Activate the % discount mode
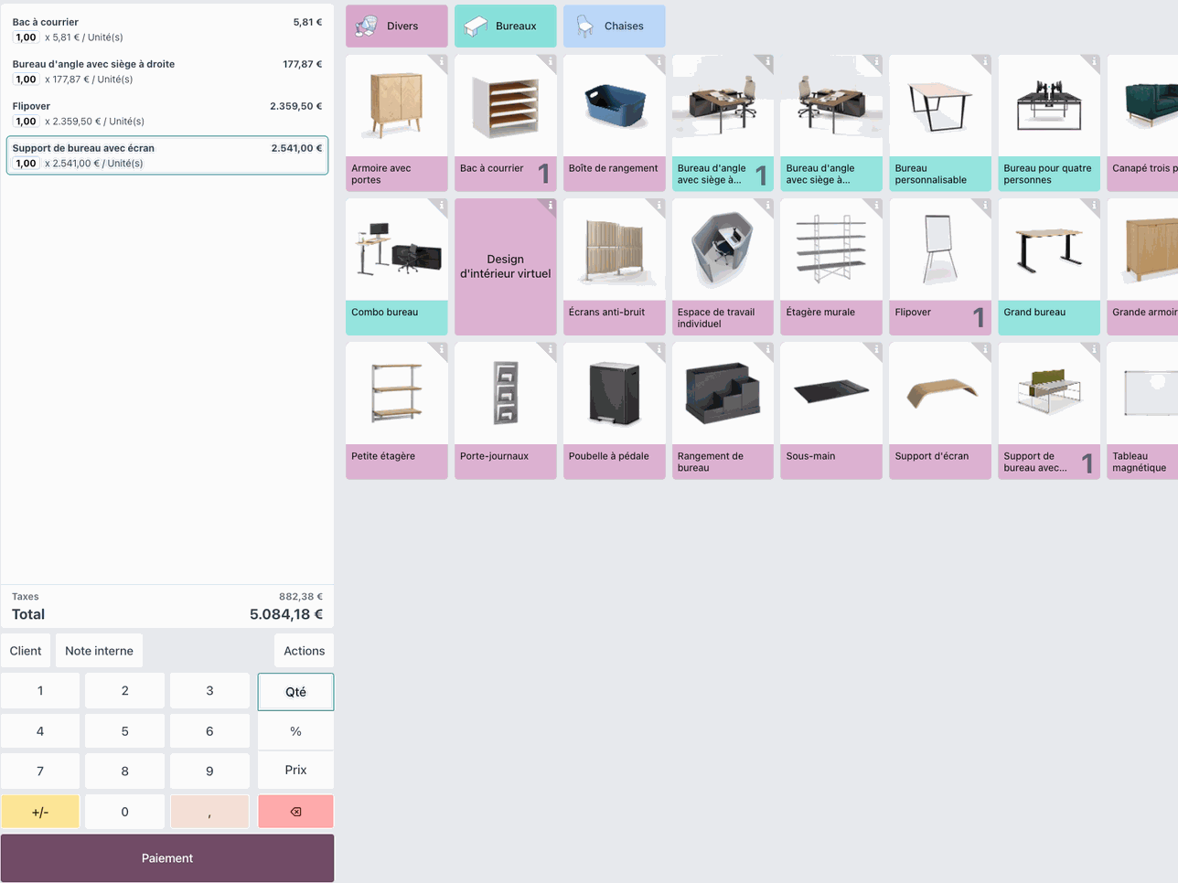Image resolution: width=1178 pixels, height=883 pixels. [295, 731]
